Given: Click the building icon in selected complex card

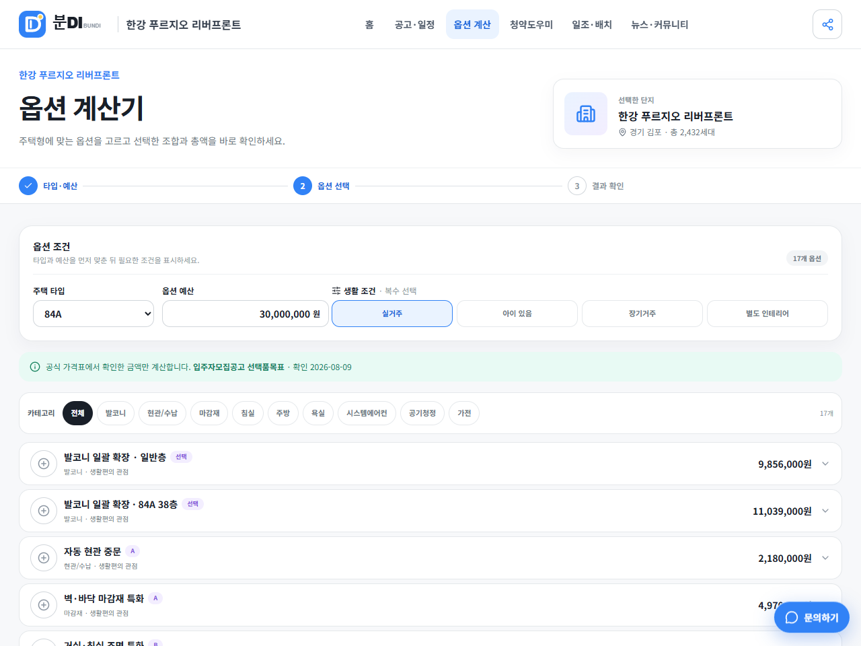Looking at the screenshot, I should pos(586,114).
